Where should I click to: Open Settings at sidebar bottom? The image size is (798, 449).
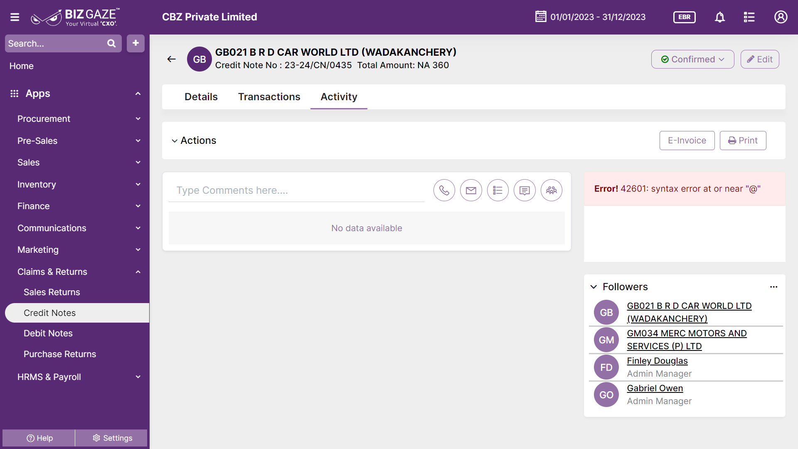coord(111,438)
